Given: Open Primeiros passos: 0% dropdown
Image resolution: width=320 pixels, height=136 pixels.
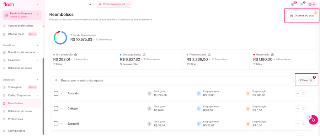Looking at the screenshot, I should 114,4.
